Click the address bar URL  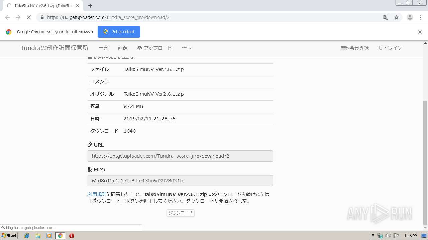coord(108,17)
